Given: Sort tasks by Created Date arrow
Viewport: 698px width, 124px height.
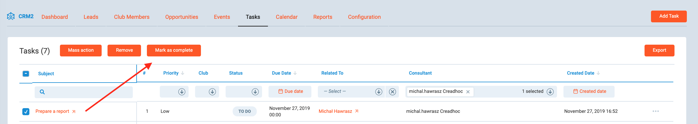Looking at the screenshot, I should [598, 73].
